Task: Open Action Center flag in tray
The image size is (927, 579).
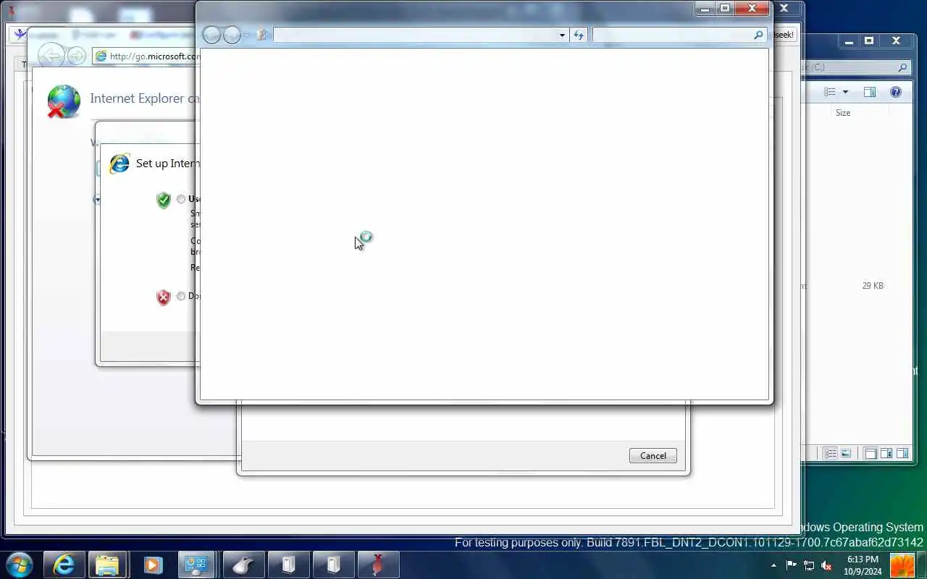Action: (x=791, y=565)
